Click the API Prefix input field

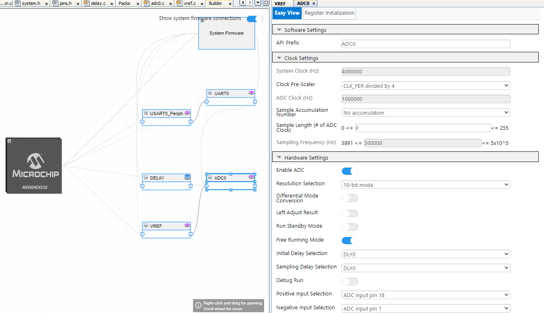click(426, 44)
